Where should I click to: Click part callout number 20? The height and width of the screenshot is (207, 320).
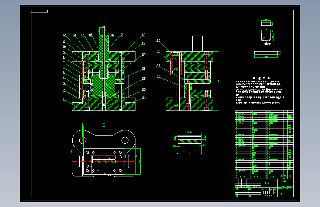tap(144, 55)
